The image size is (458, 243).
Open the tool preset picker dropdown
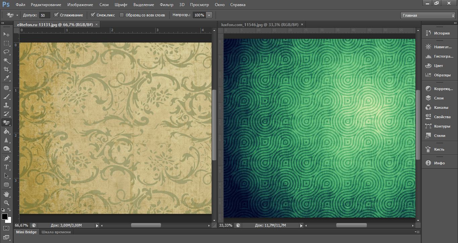[17, 15]
